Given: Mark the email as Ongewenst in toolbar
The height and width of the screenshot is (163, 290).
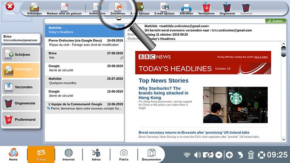Looking at the screenshot, I should point(227,8).
